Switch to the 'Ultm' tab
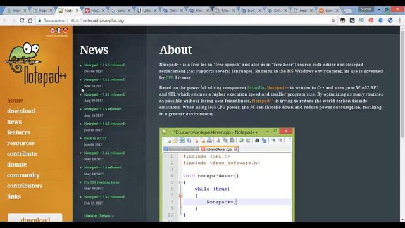The image size is (405, 228). tap(147, 11)
